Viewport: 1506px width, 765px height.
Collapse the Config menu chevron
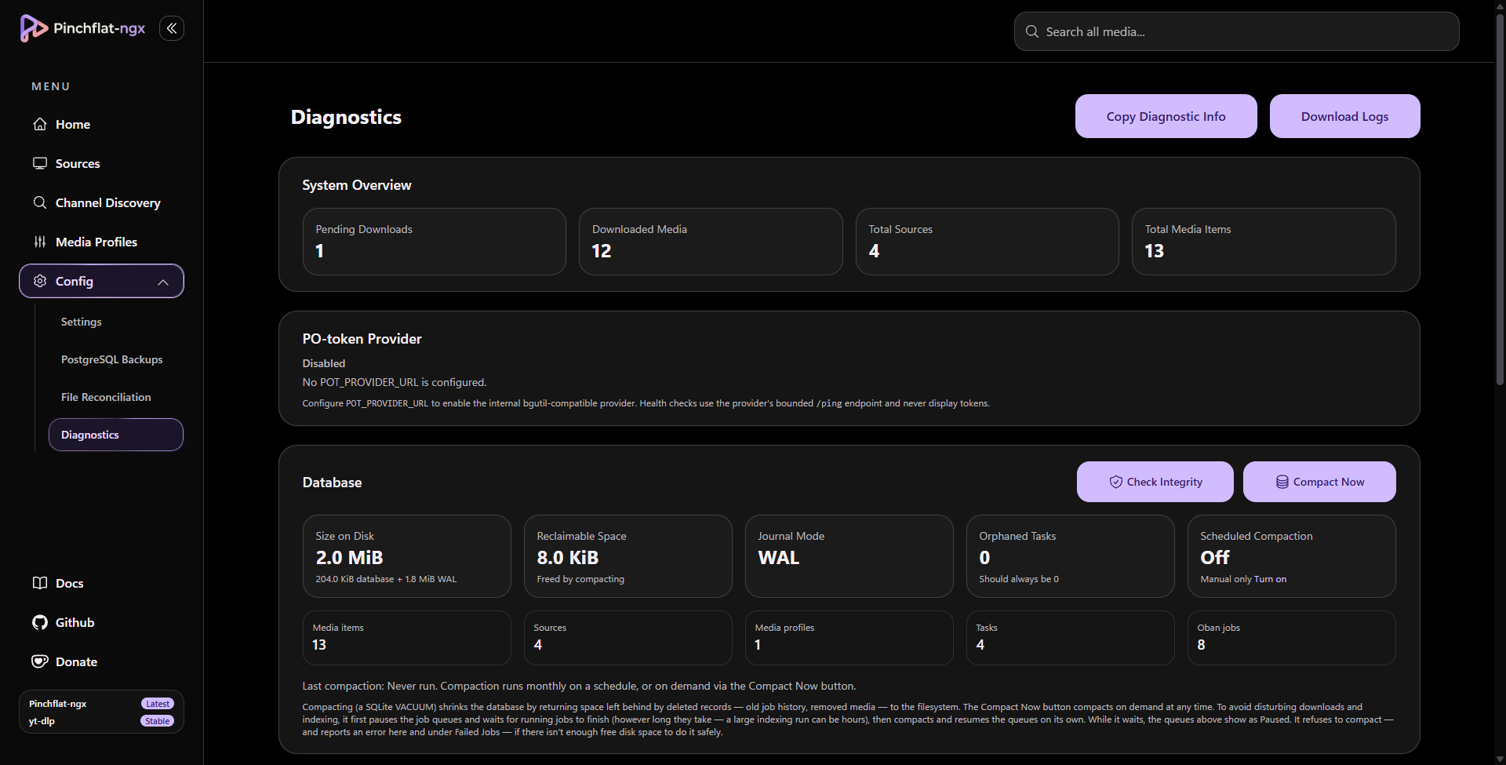pos(163,282)
